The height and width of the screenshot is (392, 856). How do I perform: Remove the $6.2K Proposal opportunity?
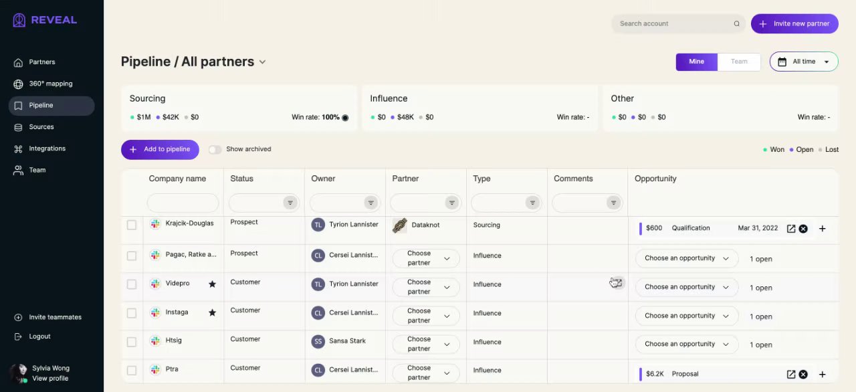(x=803, y=375)
